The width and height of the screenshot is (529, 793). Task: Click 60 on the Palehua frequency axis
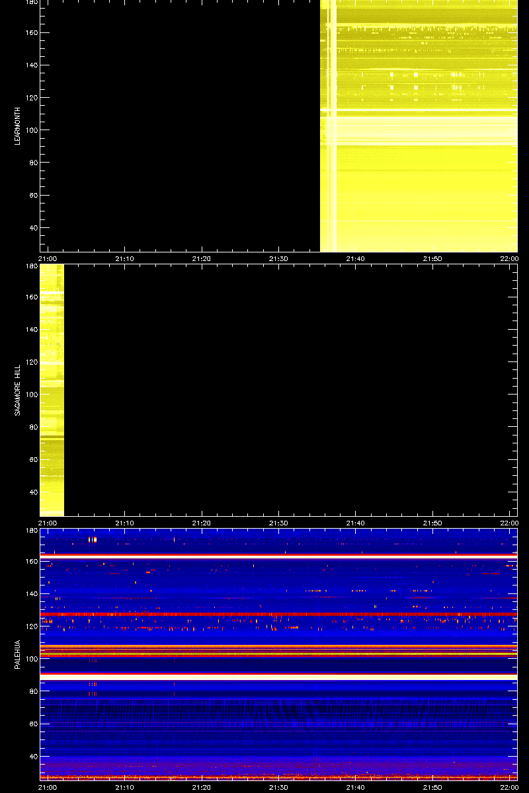33,723
